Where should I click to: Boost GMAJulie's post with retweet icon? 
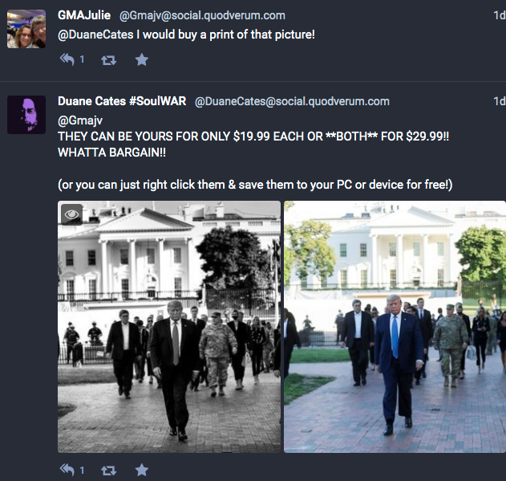click(x=108, y=60)
